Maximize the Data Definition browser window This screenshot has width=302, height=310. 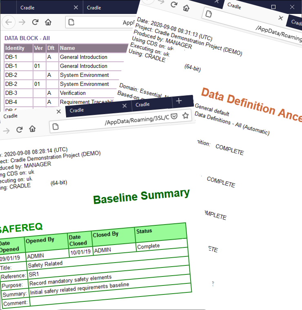[273, 7]
